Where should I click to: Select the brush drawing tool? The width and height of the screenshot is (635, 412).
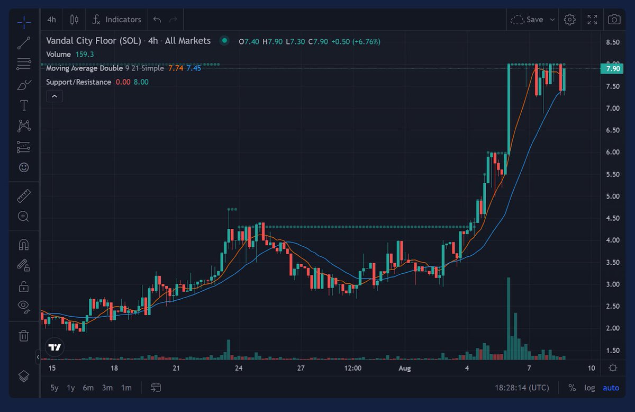24,85
